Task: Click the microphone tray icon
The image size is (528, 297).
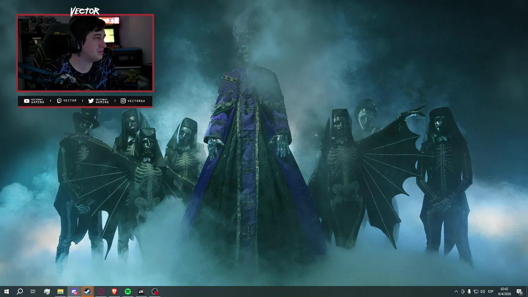Action: click(x=469, y=292)
